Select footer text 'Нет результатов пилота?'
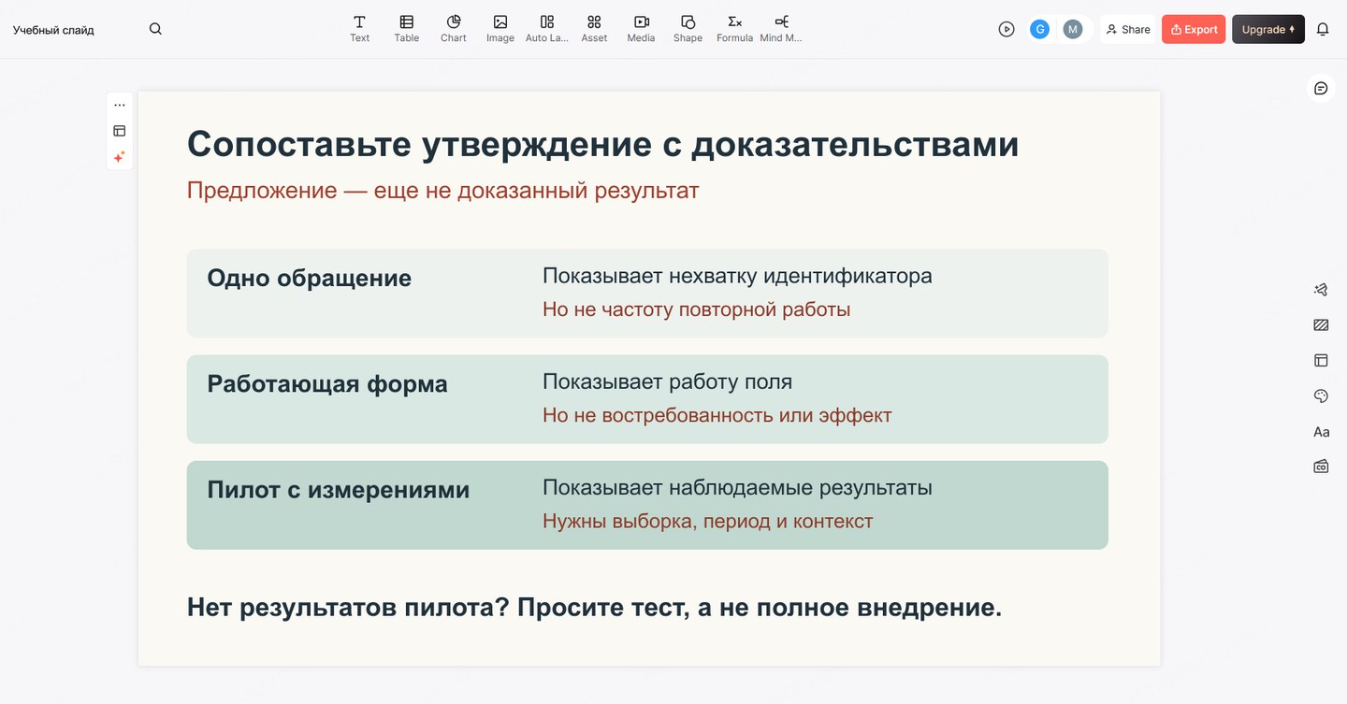This screenshot has width=1347, height=704. click(348, 608)
